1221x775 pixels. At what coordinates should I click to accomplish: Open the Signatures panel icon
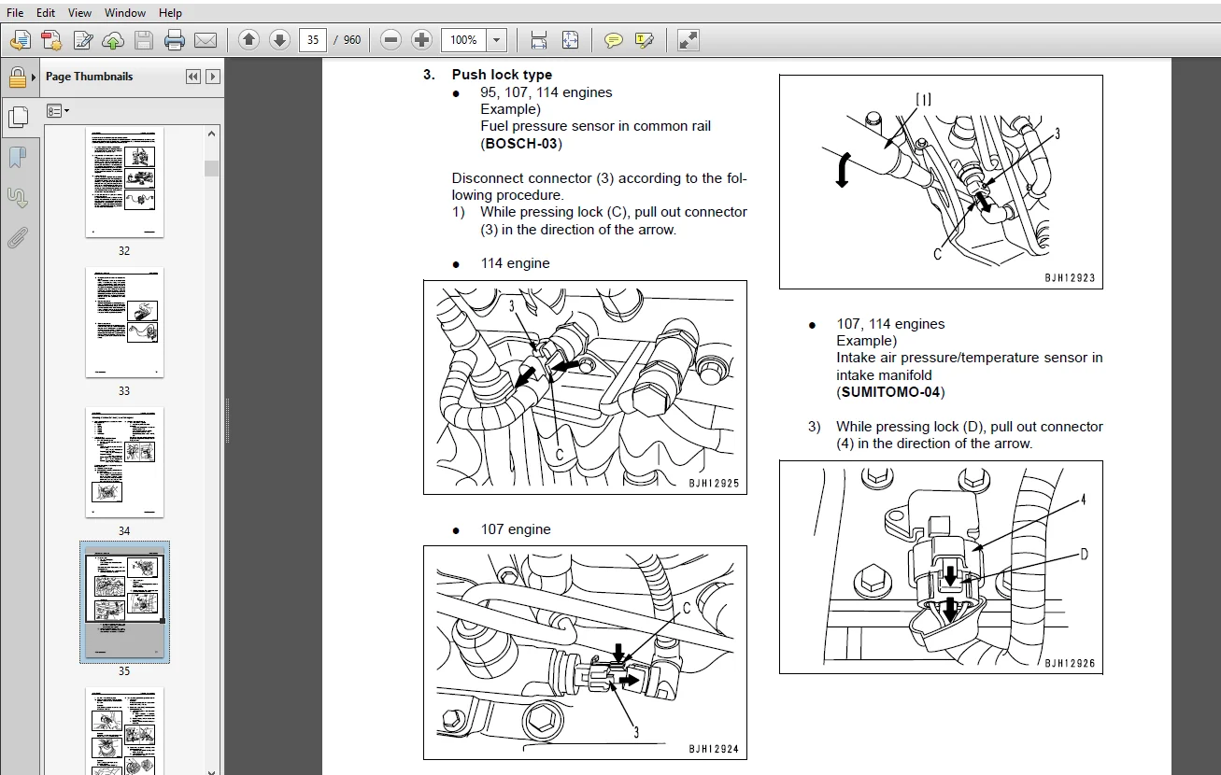click(x=17, y=197)
